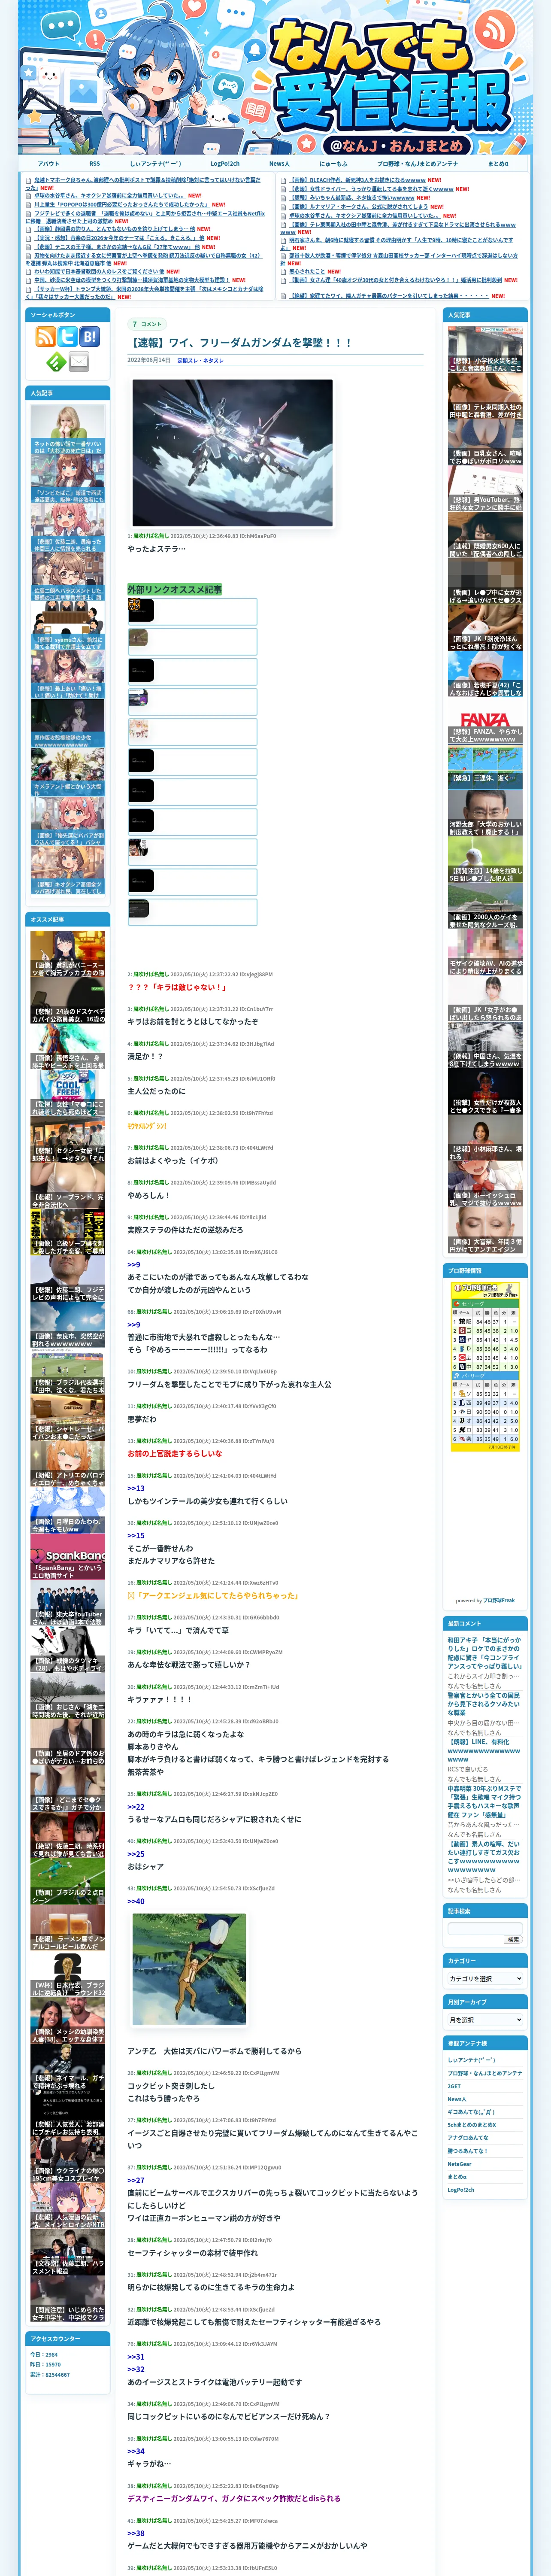551x2576 pixels.
Task: Click the blue Twitter bird icon
Action: coord(67,337)
